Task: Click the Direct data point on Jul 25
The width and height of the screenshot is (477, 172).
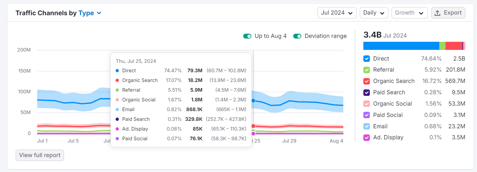Action: click(x=253, y=101)
